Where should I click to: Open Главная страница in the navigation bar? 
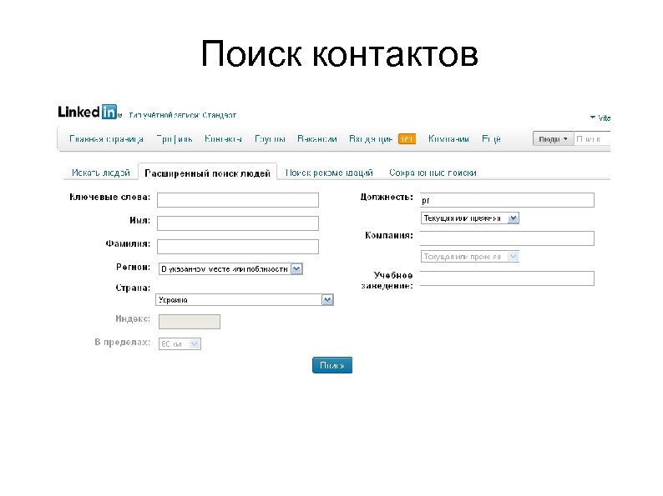click(x=106, y=139)
